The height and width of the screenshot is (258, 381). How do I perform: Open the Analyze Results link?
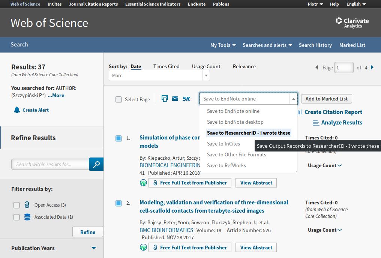coord(342,123)
